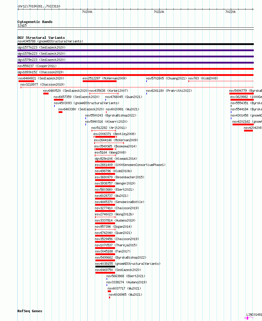The width and height of the screenshot is (262, 321).
Task: Select nsv3529456 Chaisson2019 variant
Action: [117, 239]
